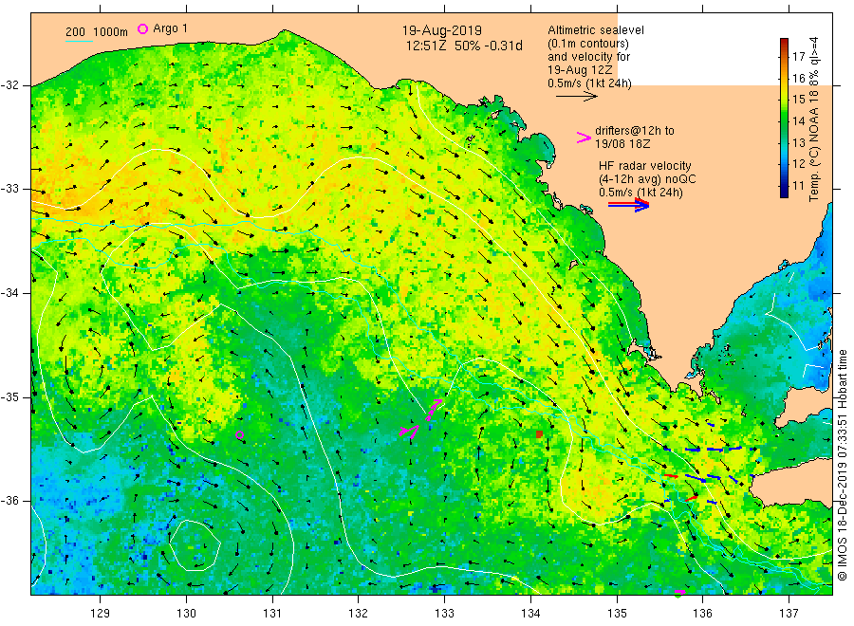The image size is (854, 626).
Task: Click the 11 label on the temperature scale
Action: [x=798, y=186]
